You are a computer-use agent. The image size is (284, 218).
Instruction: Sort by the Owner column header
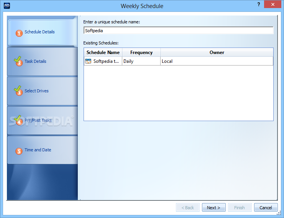click(217, 52)
